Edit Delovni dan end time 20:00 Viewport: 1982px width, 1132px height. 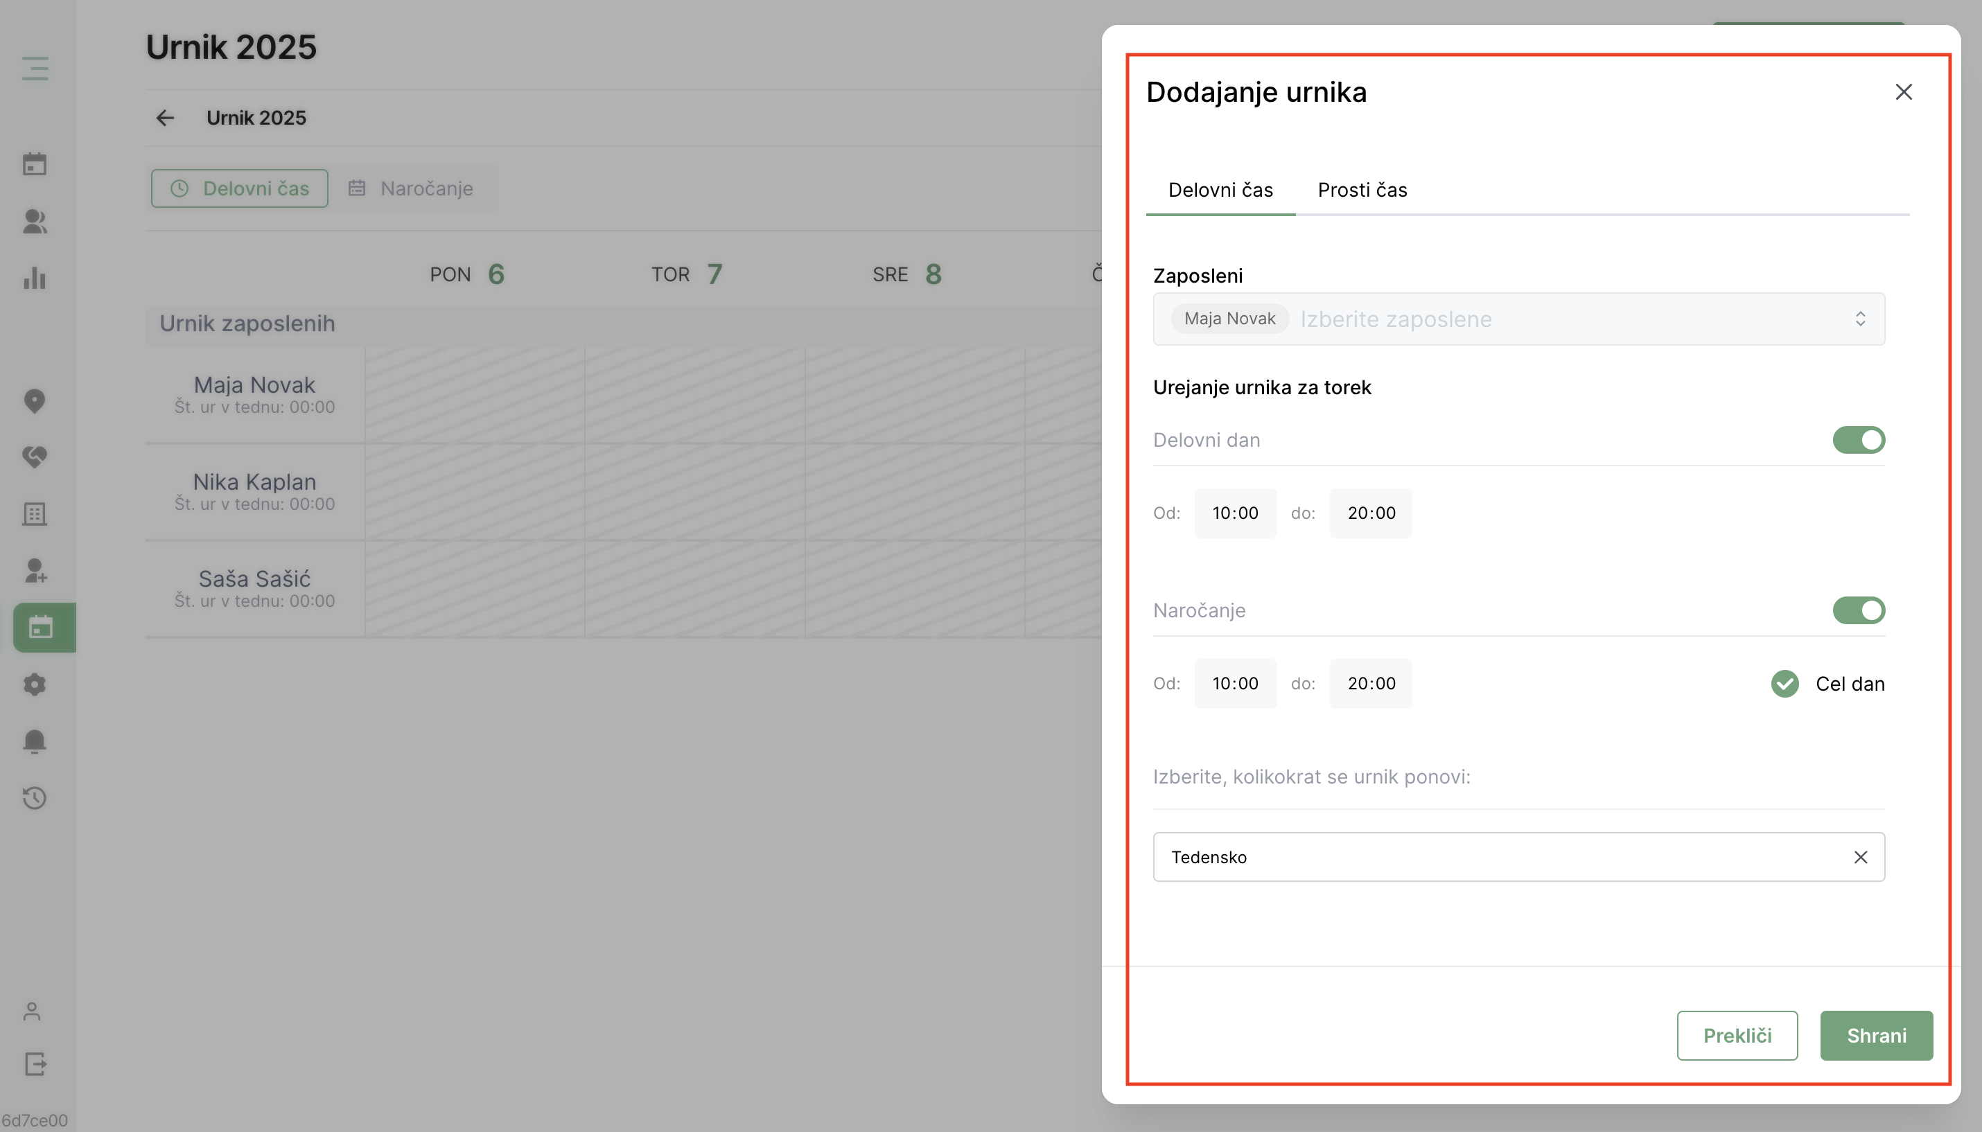[x=1370, y=513]
